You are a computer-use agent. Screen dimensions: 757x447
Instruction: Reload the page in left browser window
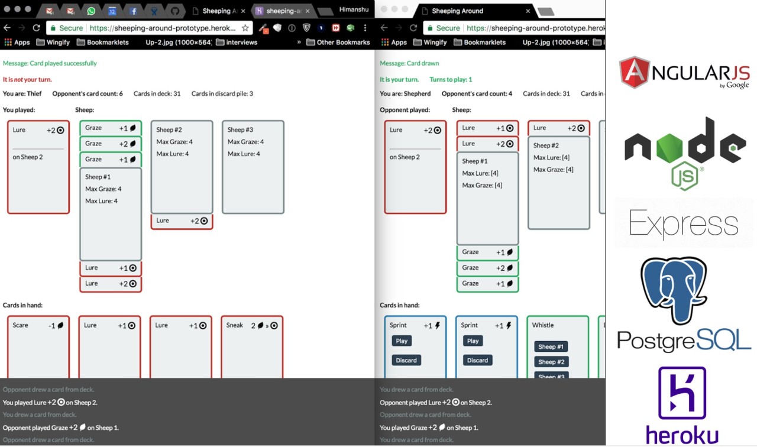[x=36, y=28]
